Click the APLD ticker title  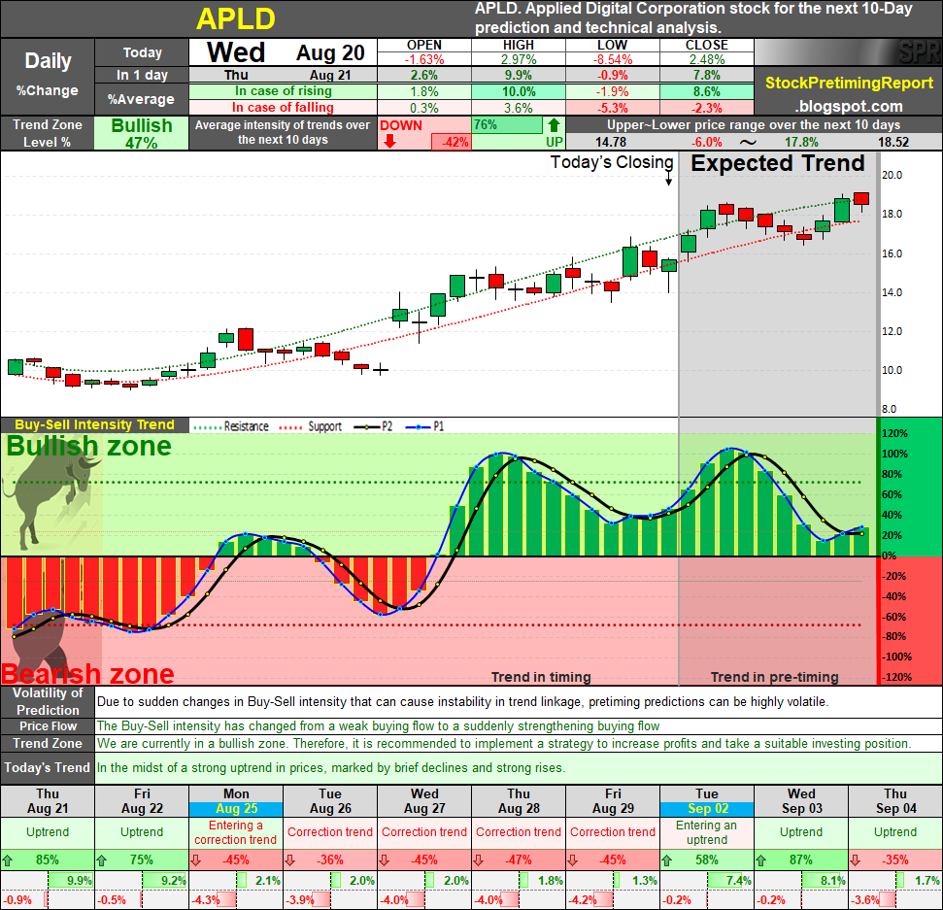[236, 18]
